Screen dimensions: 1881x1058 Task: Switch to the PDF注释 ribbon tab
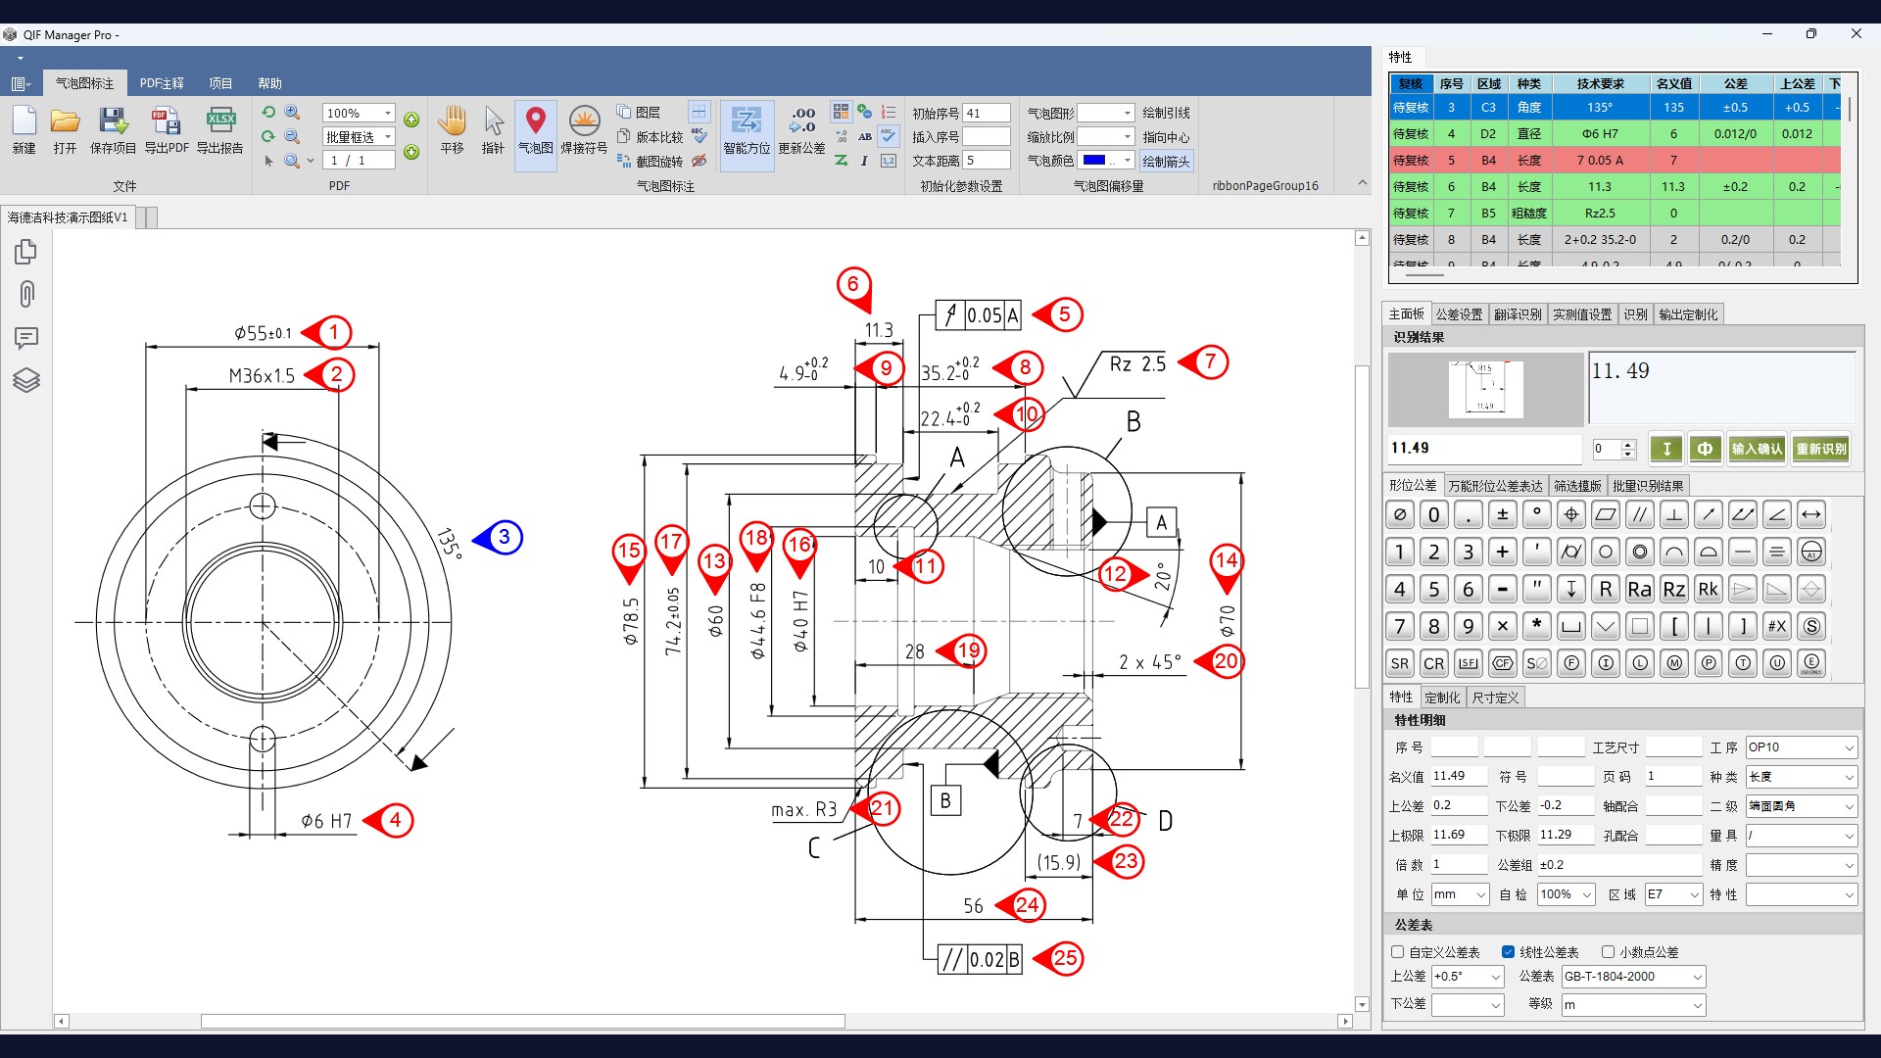click(x=162, y=83)
